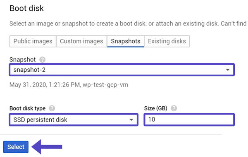
Task: Switch to the Public images tab
Action: 33,41
